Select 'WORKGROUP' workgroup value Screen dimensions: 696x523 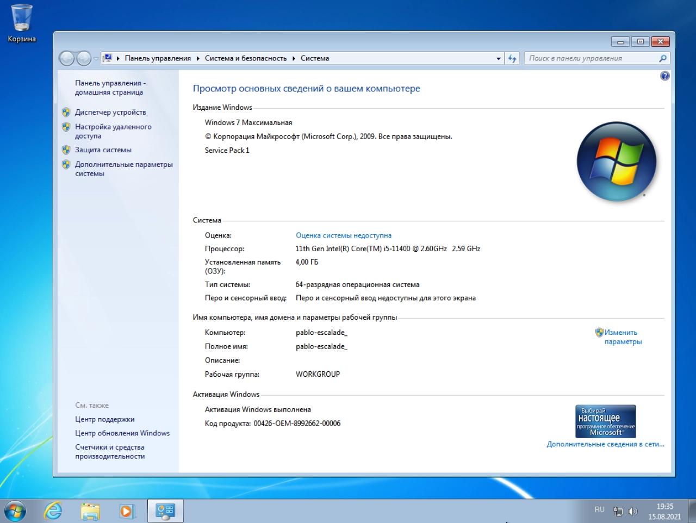coord(318,374)
